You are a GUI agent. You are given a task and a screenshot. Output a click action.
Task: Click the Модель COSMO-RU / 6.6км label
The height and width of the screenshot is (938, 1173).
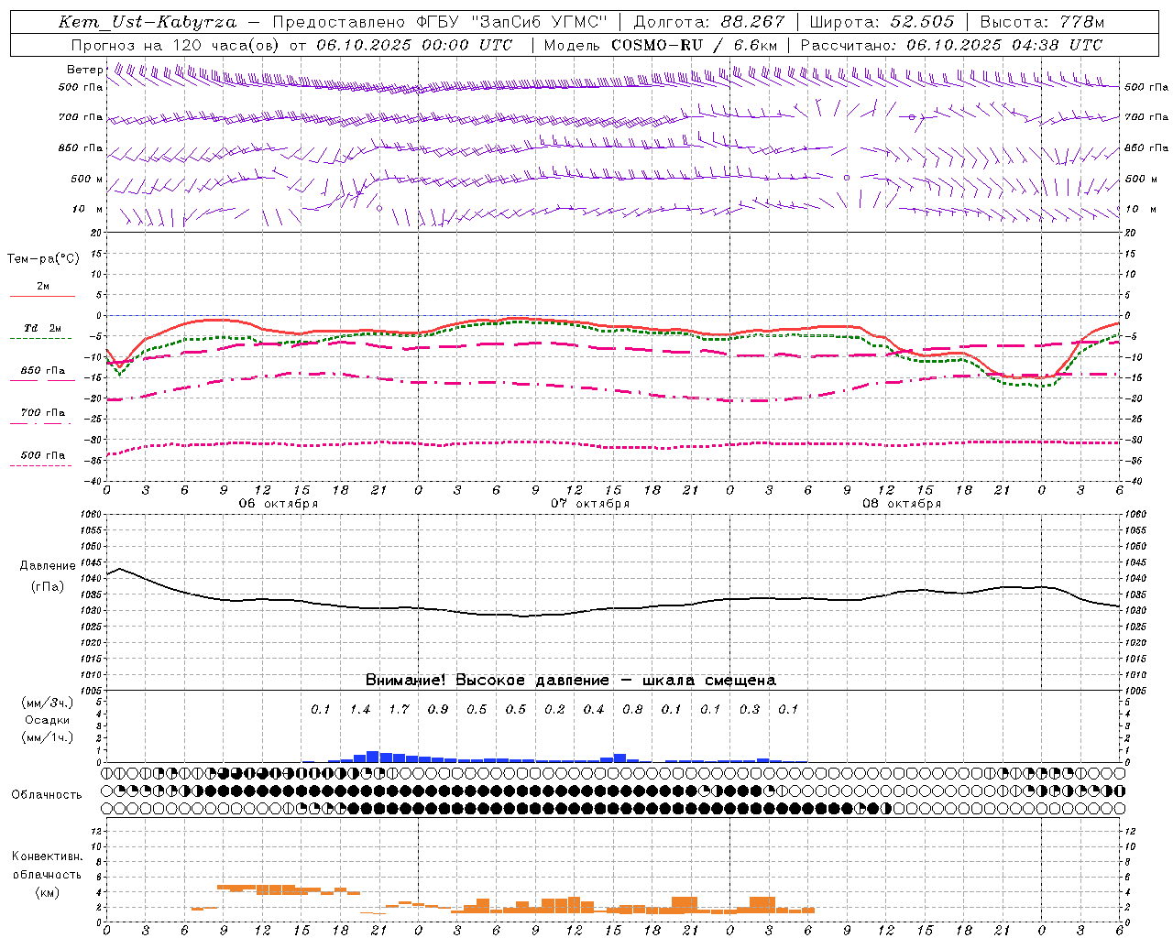click(661, 45)
